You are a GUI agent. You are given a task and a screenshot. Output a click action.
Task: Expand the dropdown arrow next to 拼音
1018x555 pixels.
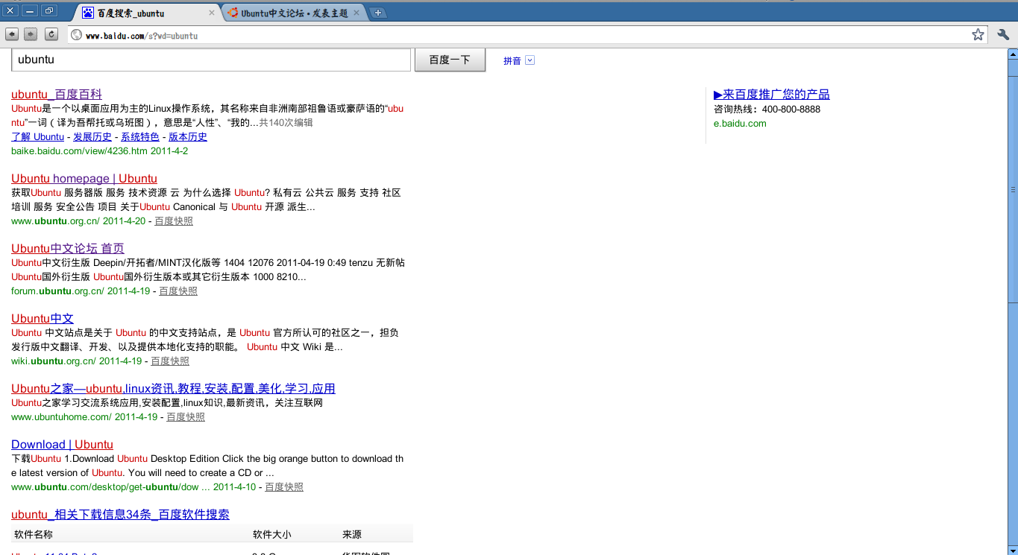pos(530,60)
